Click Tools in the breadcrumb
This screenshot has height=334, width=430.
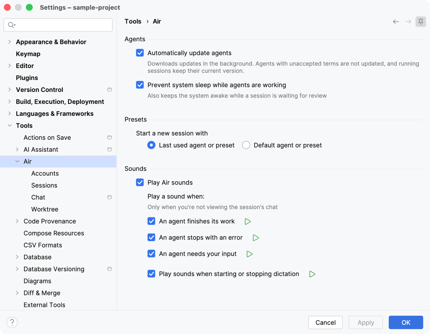(x=133, y=22)
